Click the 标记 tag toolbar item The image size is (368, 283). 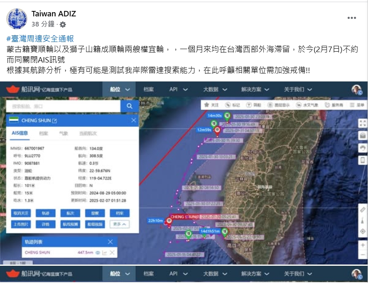[233, 105]
